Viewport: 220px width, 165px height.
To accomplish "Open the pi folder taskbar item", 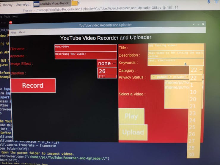I will coord(76,3).
